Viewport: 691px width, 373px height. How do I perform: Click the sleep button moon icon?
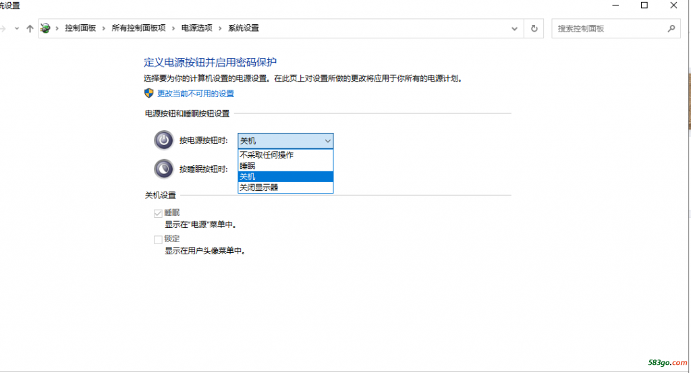163,169
